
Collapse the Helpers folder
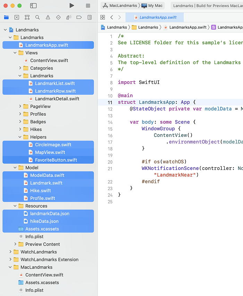(x=20, y=137)
